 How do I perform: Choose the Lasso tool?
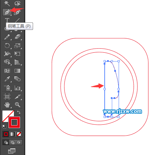coord(17,3)
